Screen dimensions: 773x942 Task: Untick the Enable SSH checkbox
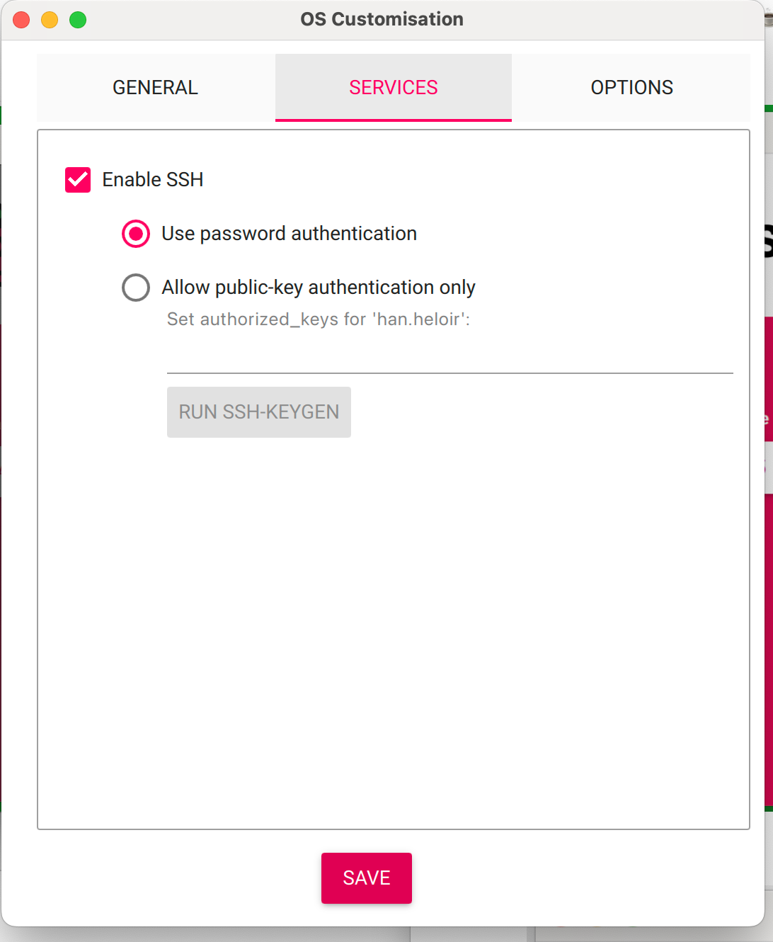(x=78, y=180)
